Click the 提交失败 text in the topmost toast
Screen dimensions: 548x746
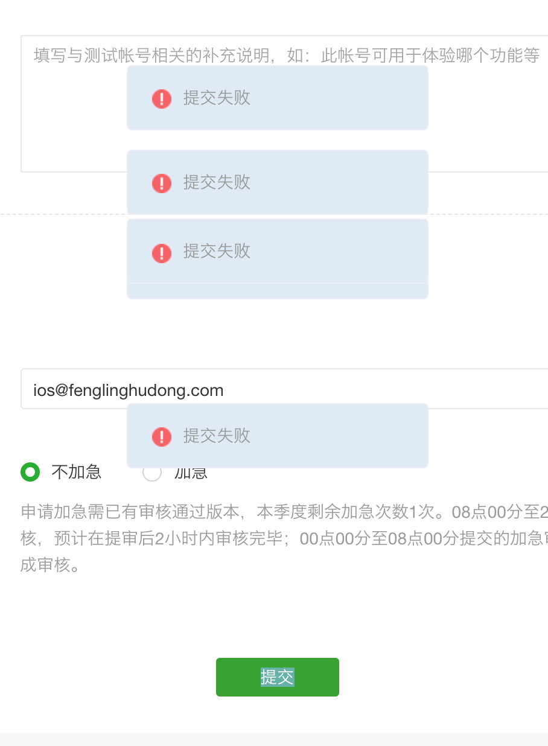(x=217, y=98)
